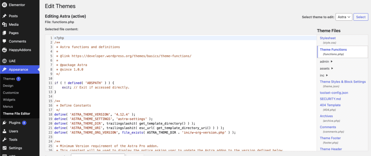
Task: Open the Archives file
Action: pyautogui.click(x=326, y=116)
